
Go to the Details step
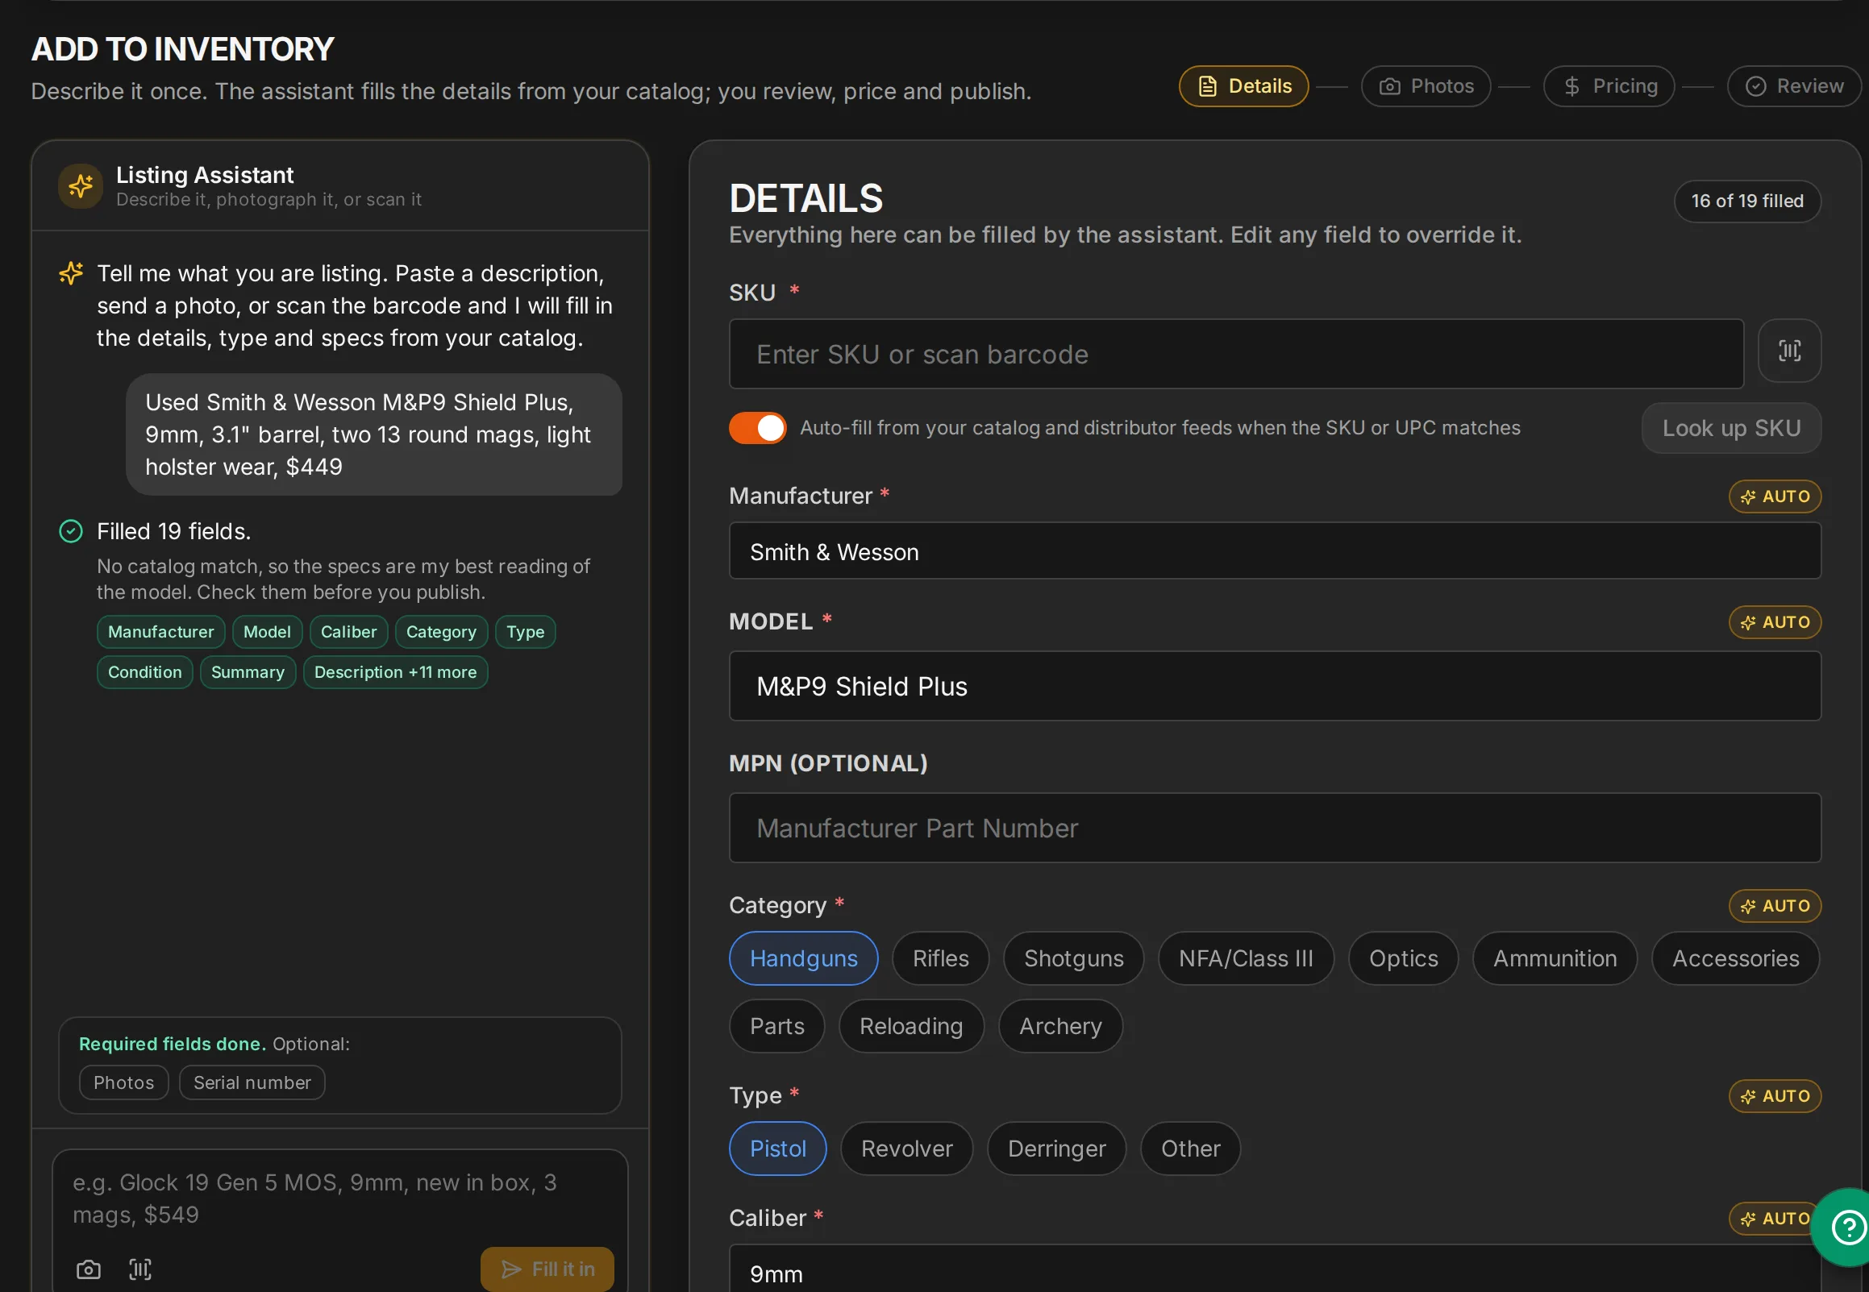tap(1243, 85)
